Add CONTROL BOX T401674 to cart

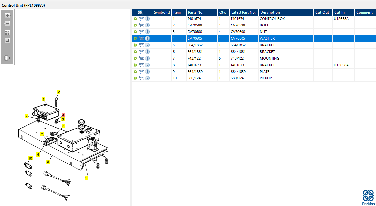coord(141,19)
